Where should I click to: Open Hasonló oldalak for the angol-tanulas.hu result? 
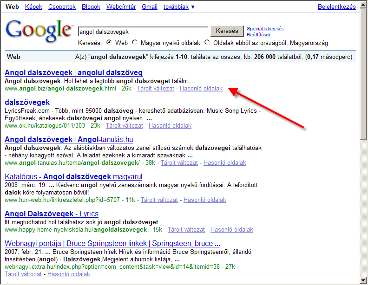pos(225,162)
